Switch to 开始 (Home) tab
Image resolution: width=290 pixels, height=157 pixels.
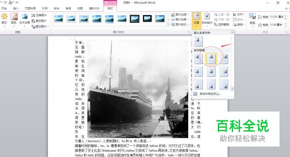click(x=4, y=8)
